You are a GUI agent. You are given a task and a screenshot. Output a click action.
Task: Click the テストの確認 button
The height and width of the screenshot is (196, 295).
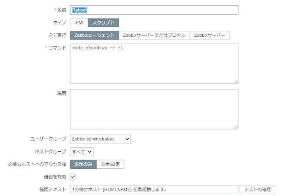coord(257,190)
